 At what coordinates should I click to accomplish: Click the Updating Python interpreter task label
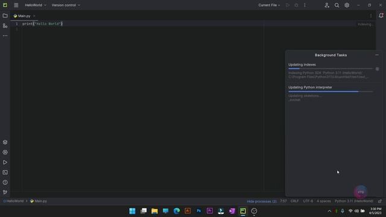pyautogui.click(x=310, y=87)
